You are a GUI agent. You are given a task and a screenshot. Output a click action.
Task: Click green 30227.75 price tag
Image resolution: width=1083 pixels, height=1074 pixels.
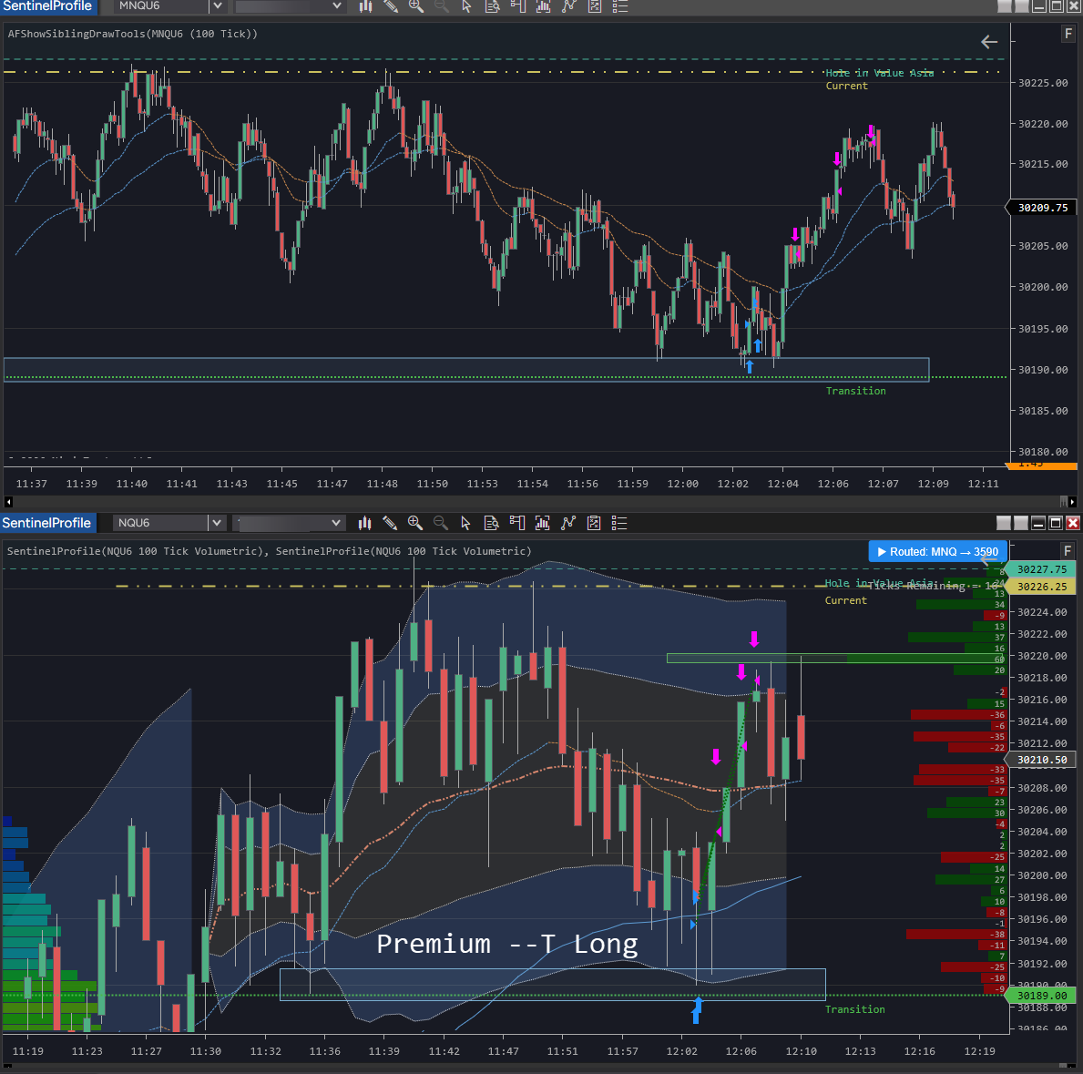coord(1041,569)
